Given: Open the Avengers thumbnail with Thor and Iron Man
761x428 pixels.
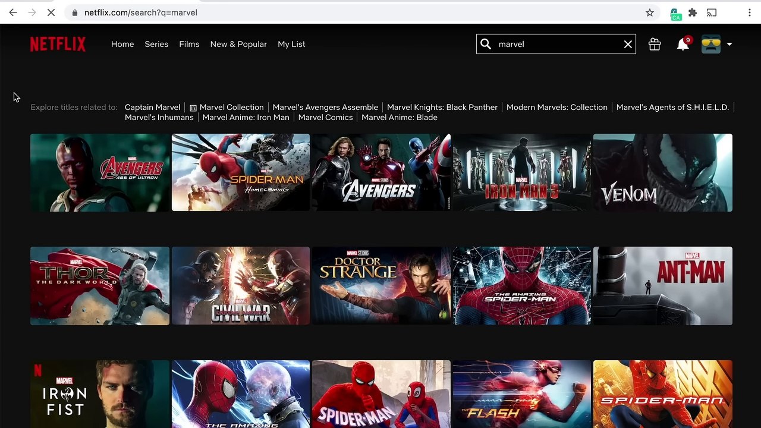Looking at the screenshot, I should pyautogui.click(x=381, y=172).
